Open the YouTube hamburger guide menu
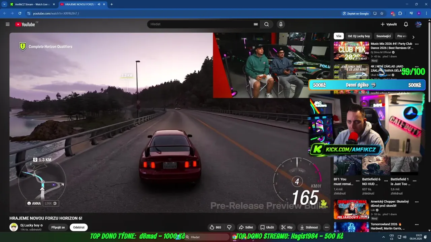 [x=7, y=24]
